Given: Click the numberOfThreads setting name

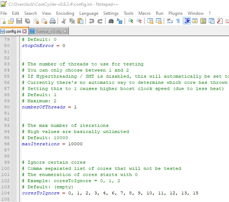Looking at the screenshot, I should pyautogui.click(x=43, y=107).
